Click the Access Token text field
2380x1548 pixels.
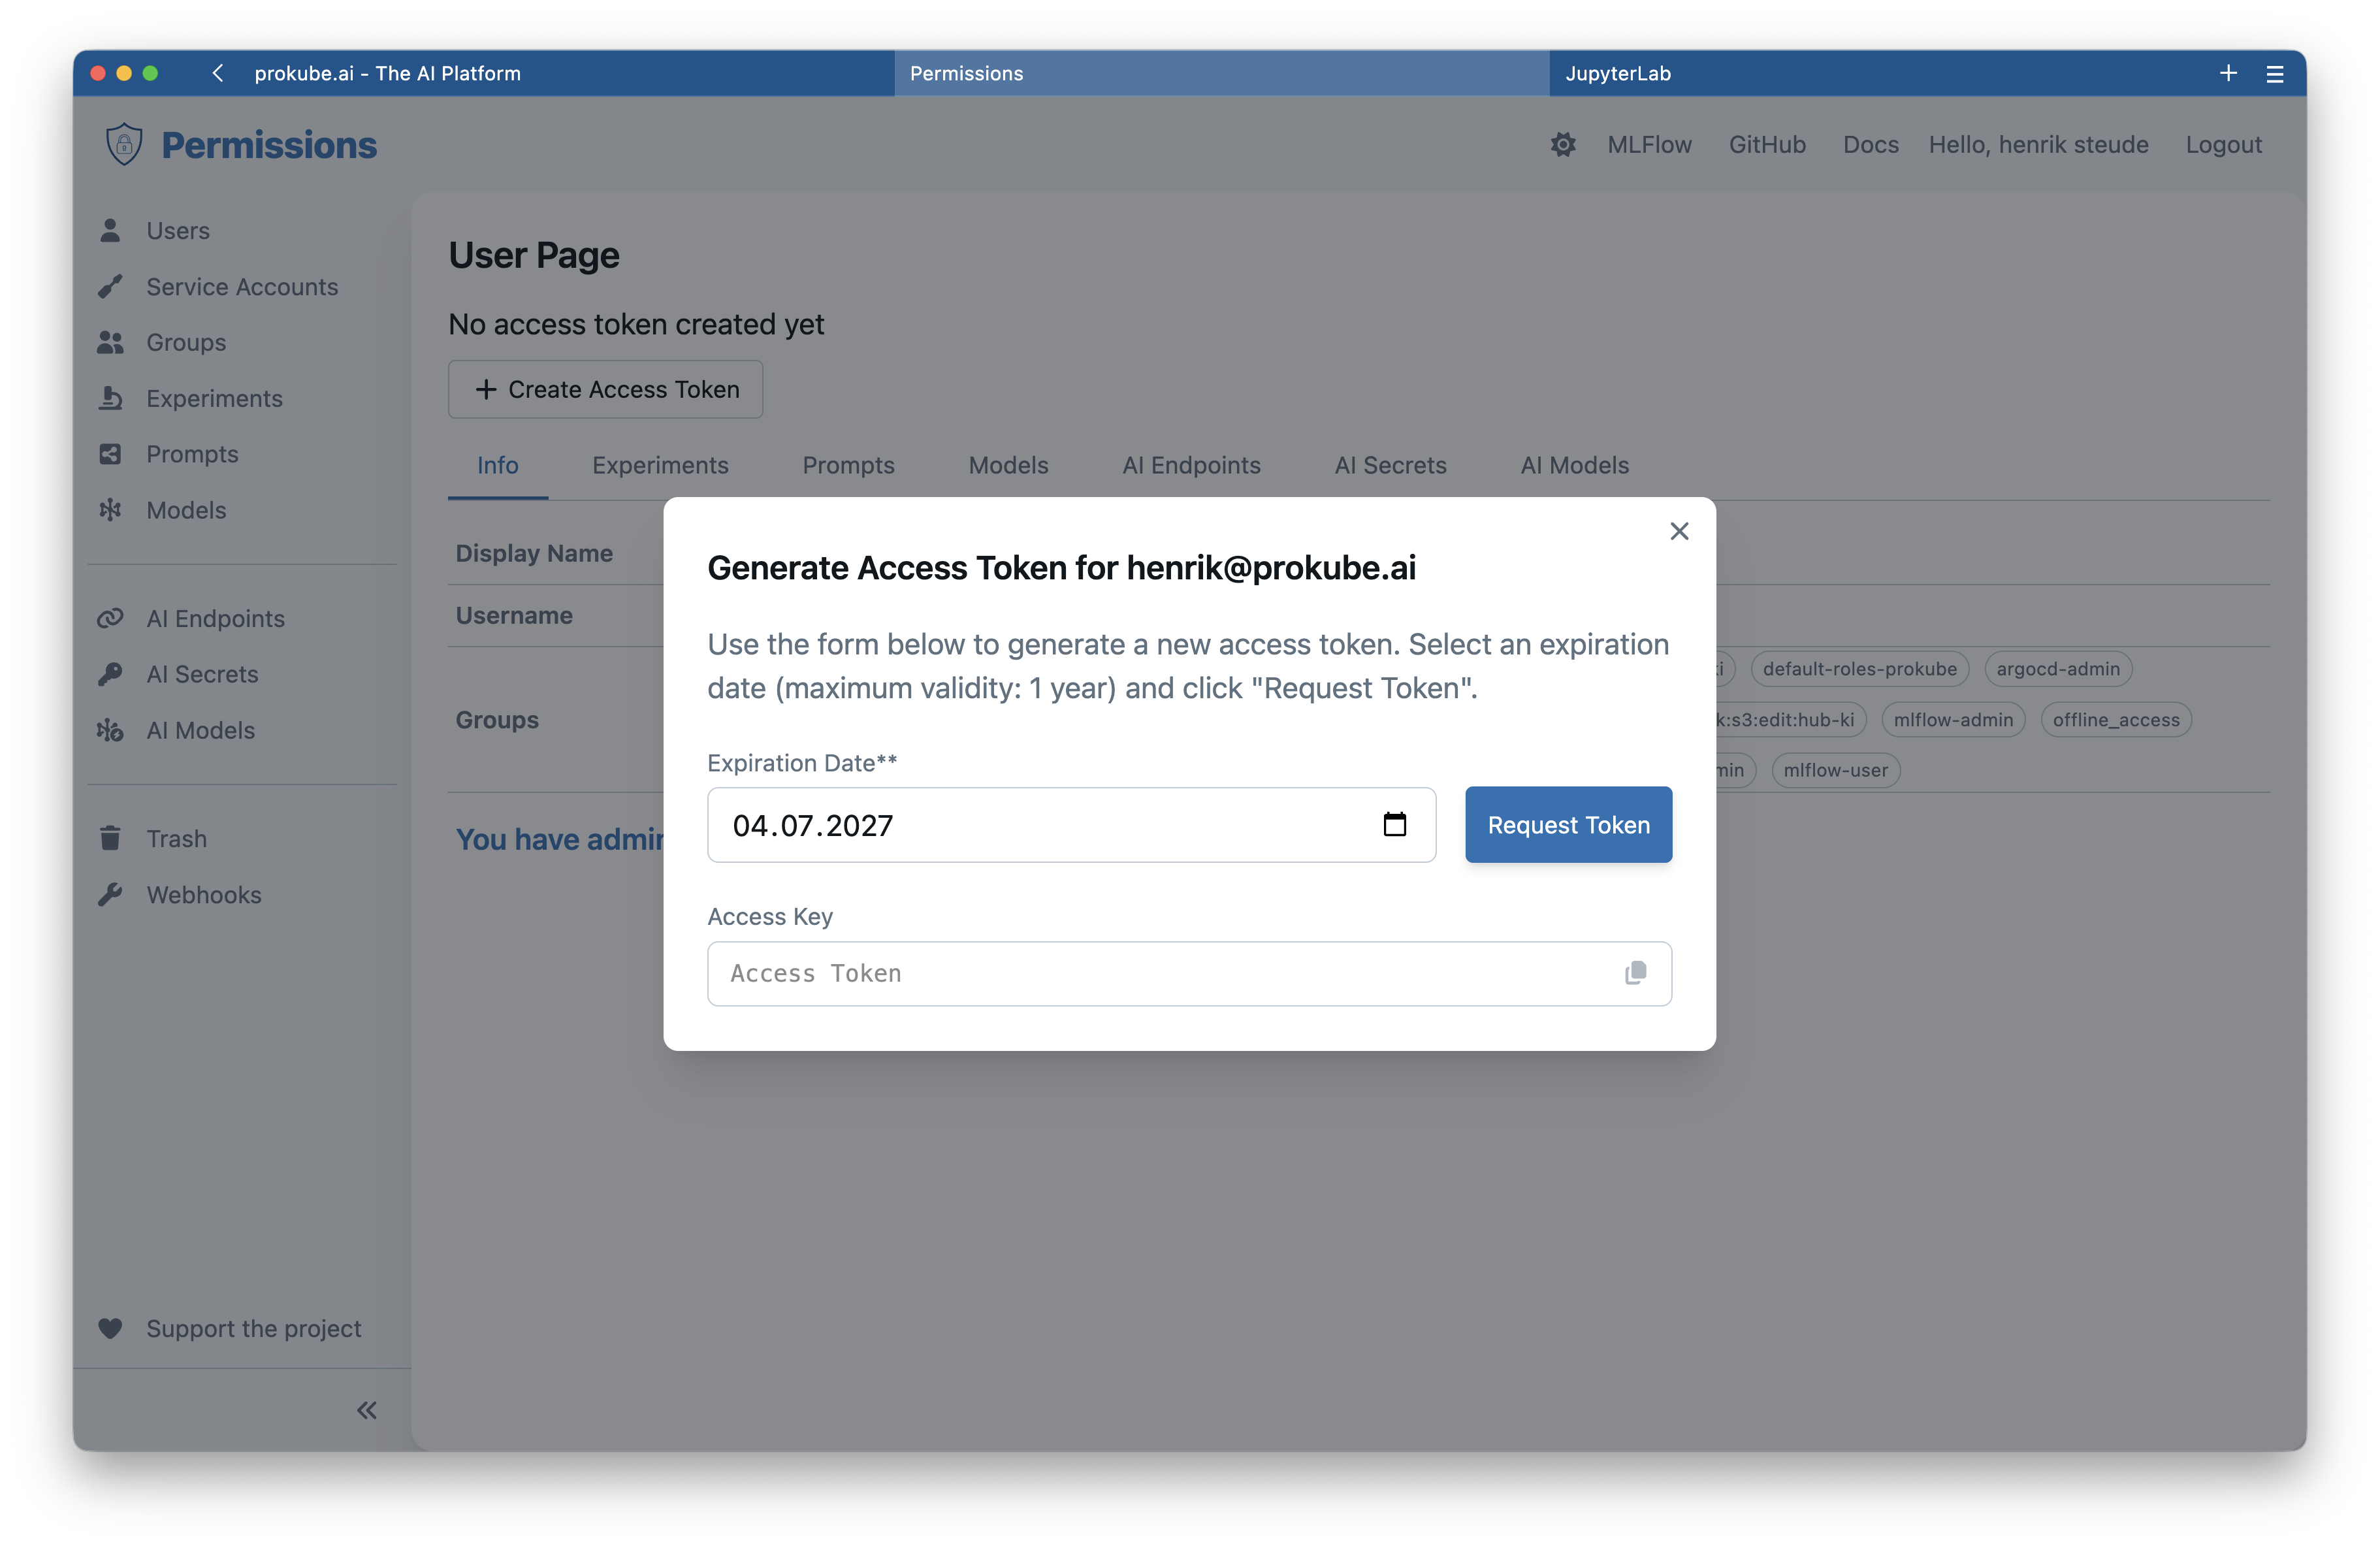pyautogui.click(x=1189, y=973)
